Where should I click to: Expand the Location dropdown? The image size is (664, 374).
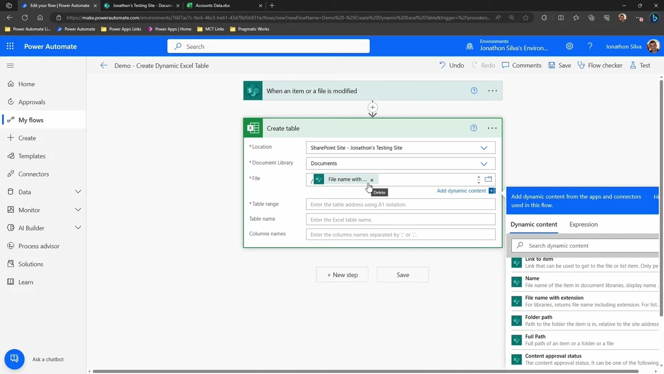[x=484, y=148]
